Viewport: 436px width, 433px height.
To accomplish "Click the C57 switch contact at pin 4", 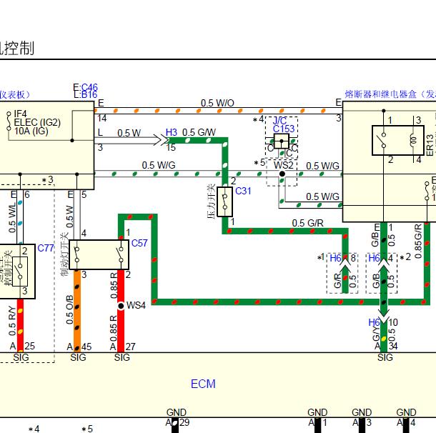I will click(x=76, y=254).
